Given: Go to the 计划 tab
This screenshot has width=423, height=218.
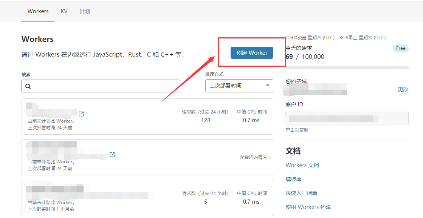Looking at the screenshot, I should pos(85,11).
